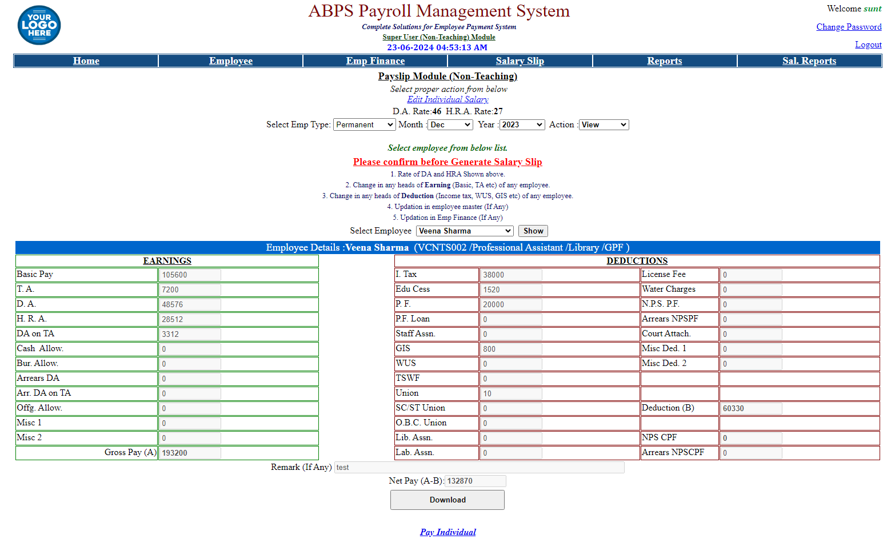The width and height of the screenshot is (895, 547).
Task: Click the Union value field
Action: pyautogui.click(x=511, y=393)
